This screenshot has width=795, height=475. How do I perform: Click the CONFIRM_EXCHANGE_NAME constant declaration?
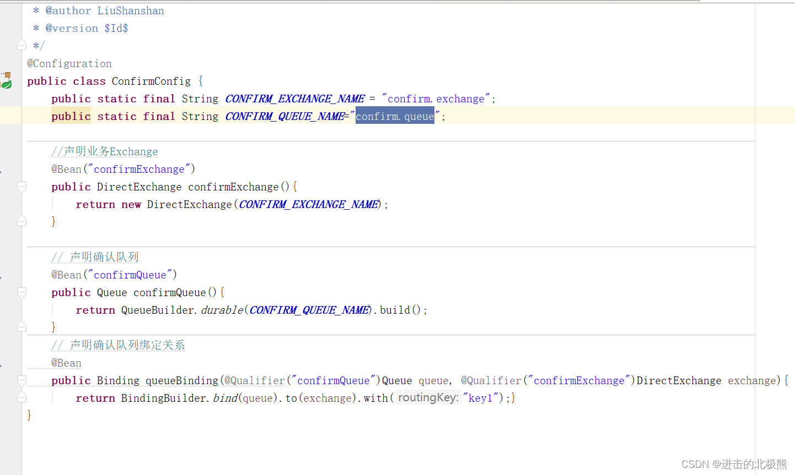coord(295,99)
